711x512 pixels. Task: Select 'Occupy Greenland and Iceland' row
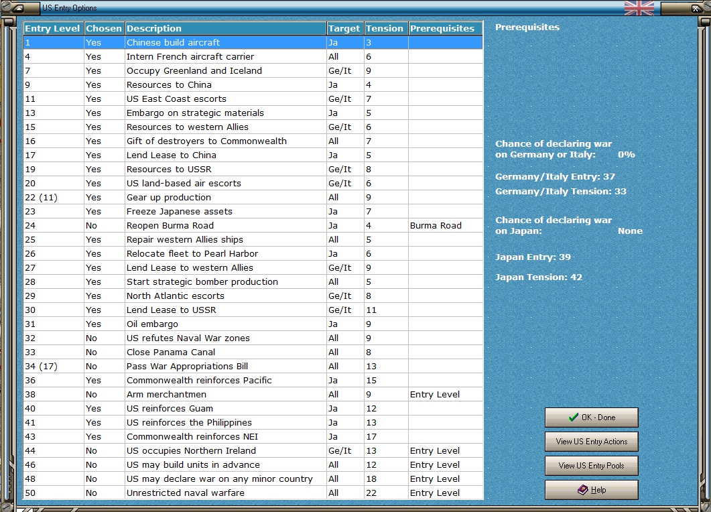pos(253,70)
